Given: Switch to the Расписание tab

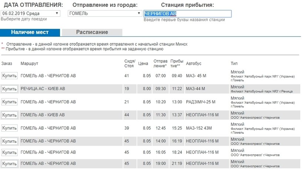Looking at the screenshot, I should point(92,32).
